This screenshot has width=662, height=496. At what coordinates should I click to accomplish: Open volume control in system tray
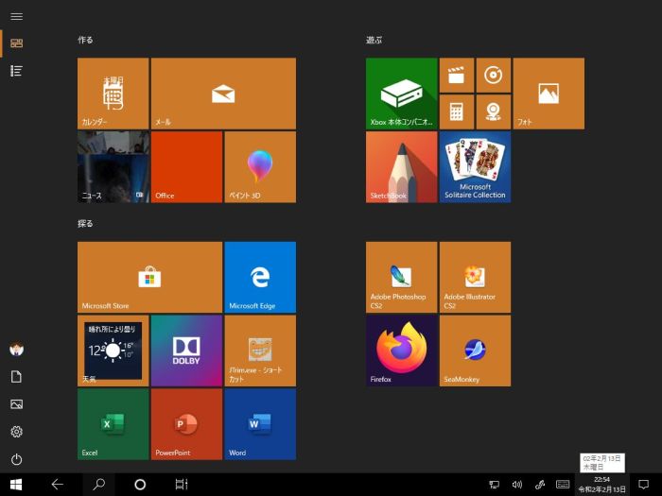[x=516, y=485]
